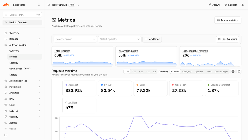Click the Recents clock icon
The height and width of the screenshot is (140, 248).
[x=6, y=39]
